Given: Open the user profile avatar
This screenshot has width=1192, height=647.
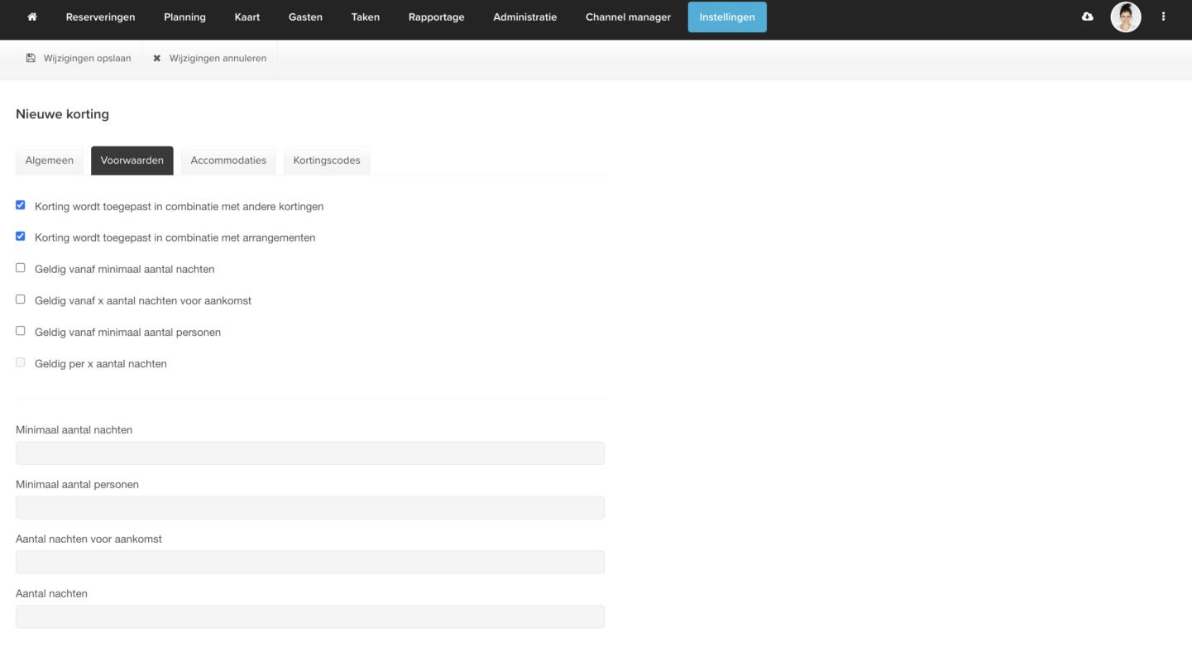Looking at the screenshot, I should pyautogui.click(x=1125, y=17).
